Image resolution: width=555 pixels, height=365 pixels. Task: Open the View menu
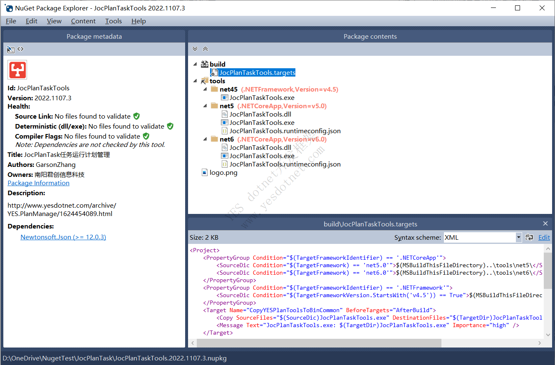point(54,21)
